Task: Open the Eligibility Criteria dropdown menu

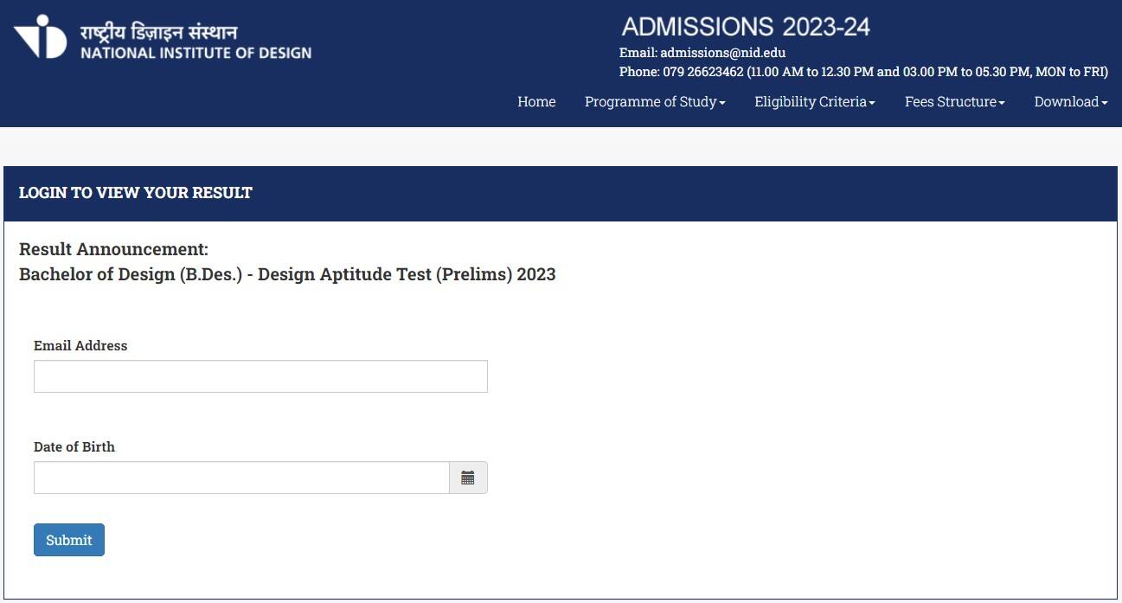Action: 815,101
